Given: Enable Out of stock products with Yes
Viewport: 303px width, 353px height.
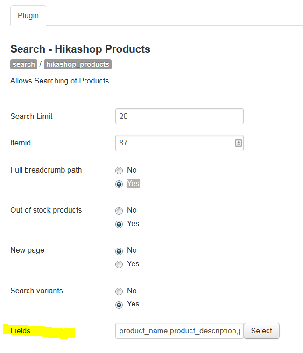Looking at the screenshot, I should coord(119,224).
